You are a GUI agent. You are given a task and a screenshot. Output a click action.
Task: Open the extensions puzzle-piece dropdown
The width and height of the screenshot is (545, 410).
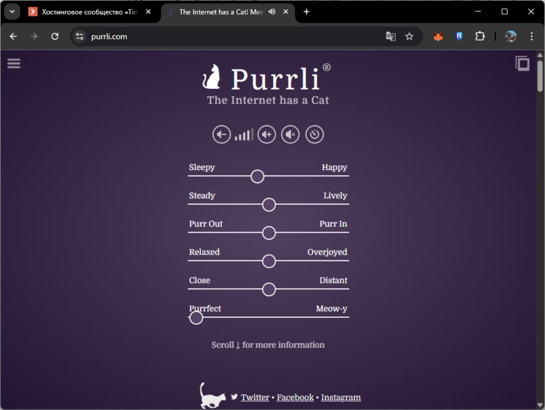(479, 37)
